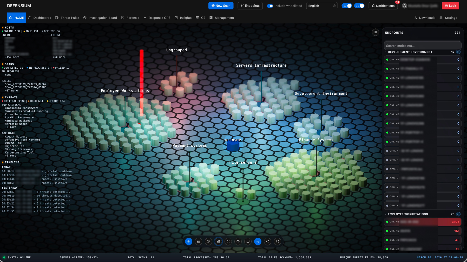This screenshot has height=262, width=467.
Task: Click the target icon beside Employee Workstations count
Action: coord(458,214)
